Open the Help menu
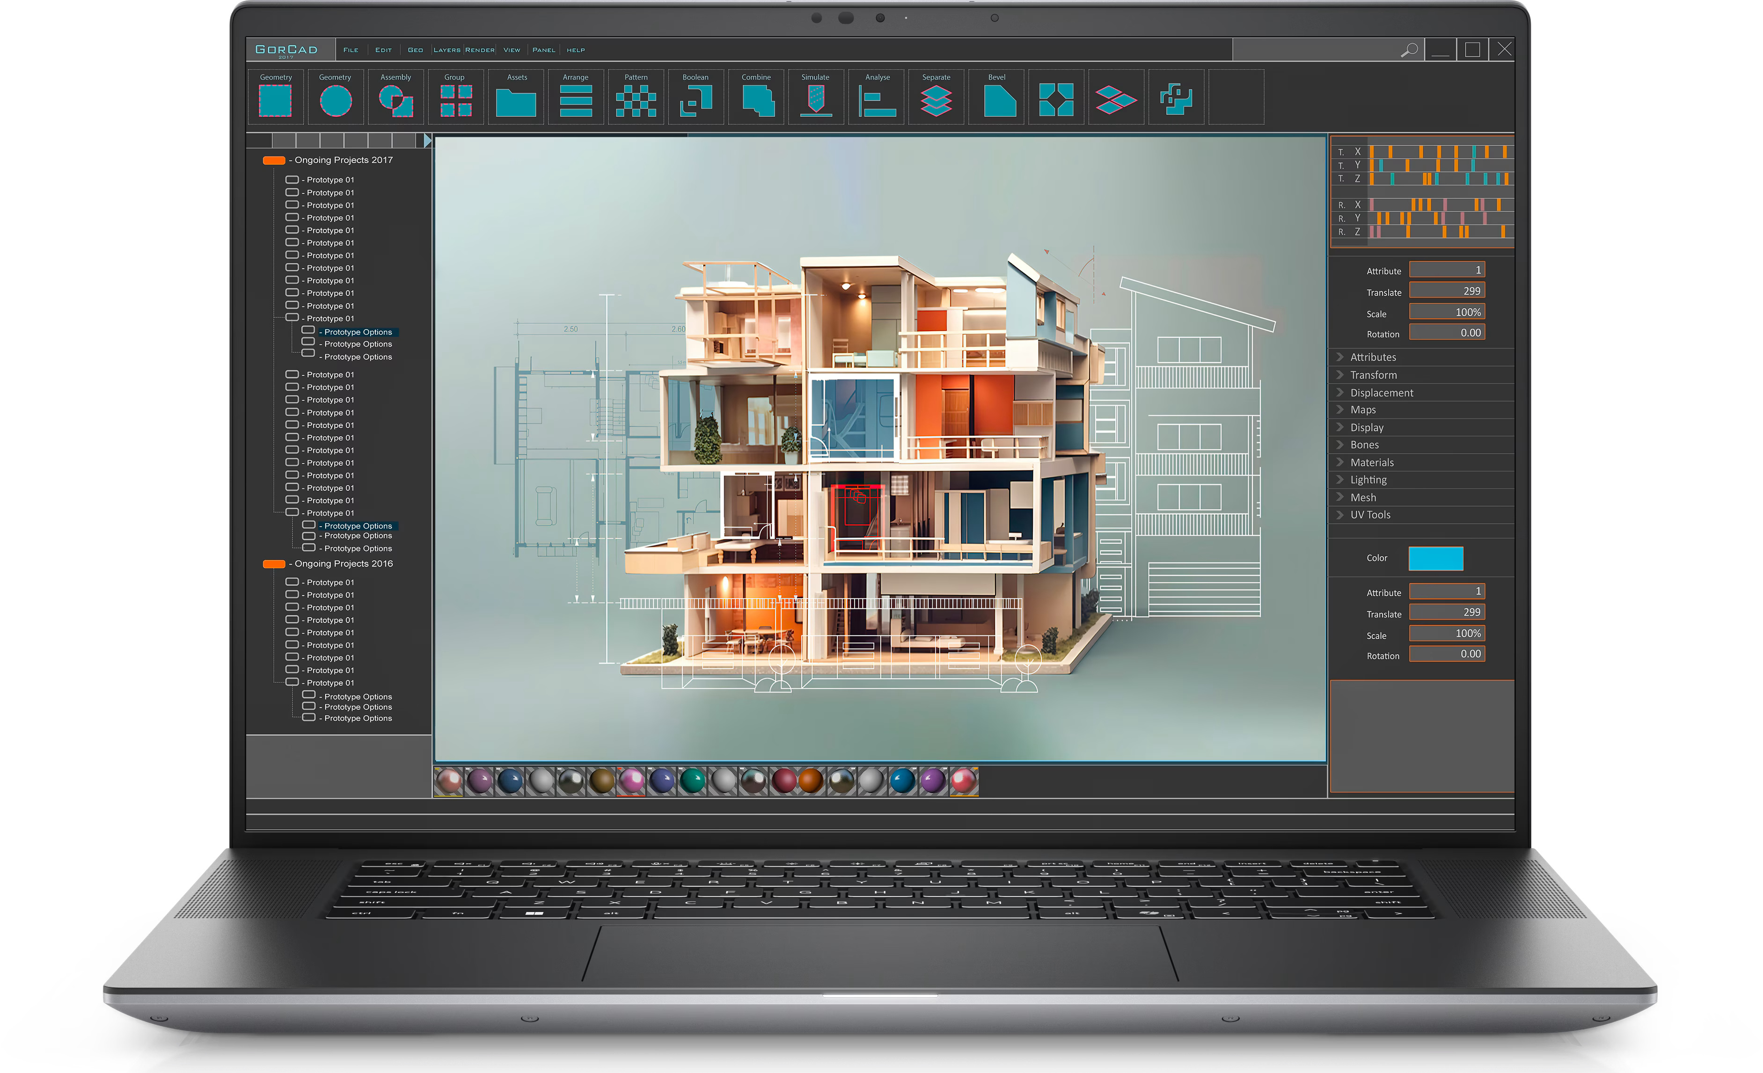This screenshot has height=1073, width=1763. pyautogui.click(x=575, y=50)
